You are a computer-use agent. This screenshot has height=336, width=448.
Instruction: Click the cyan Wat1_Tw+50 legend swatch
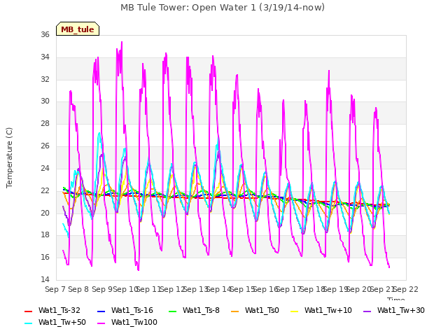[x=29, y=323]
